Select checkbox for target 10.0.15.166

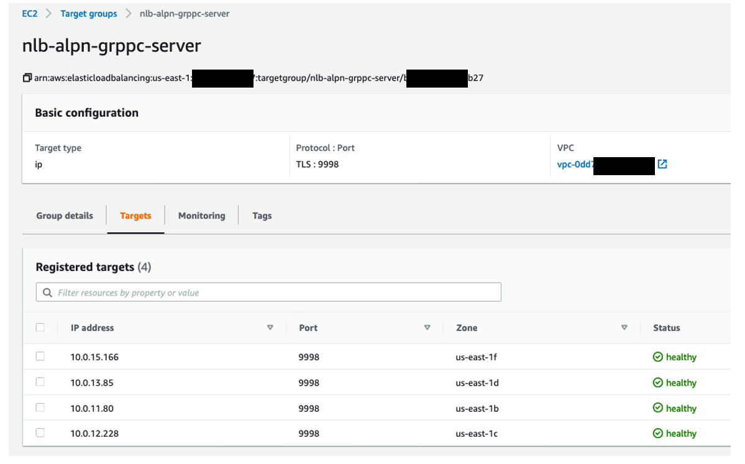[40, 356]
